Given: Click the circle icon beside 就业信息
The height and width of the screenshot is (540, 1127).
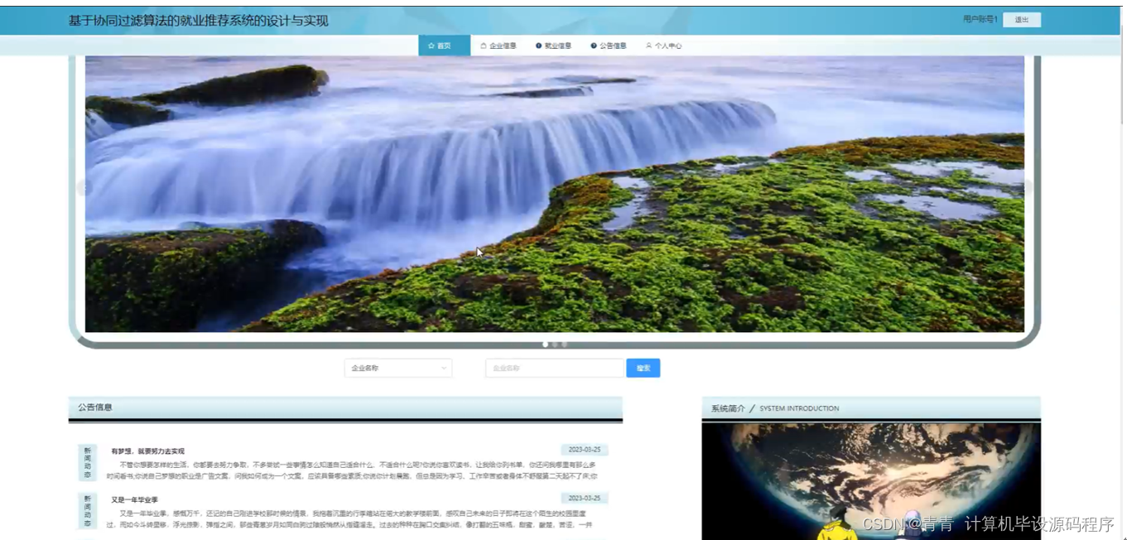Looking at the screenshot, I should pyautogui.click(x=538, y=46).
